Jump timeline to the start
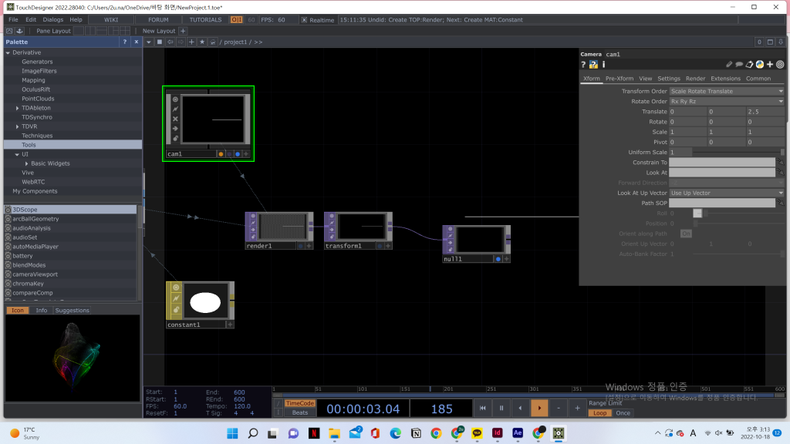 [x=483, y=408]
